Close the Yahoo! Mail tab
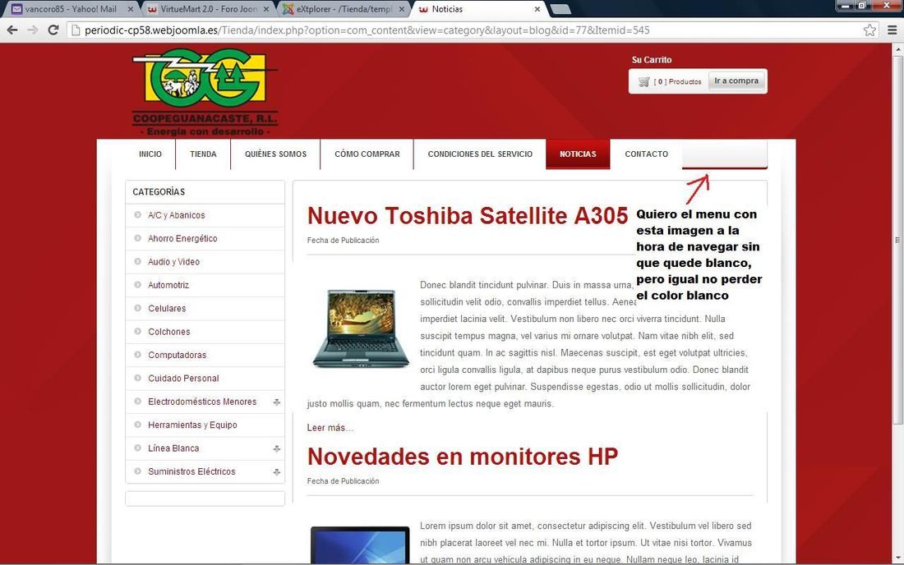 point(131,9)
